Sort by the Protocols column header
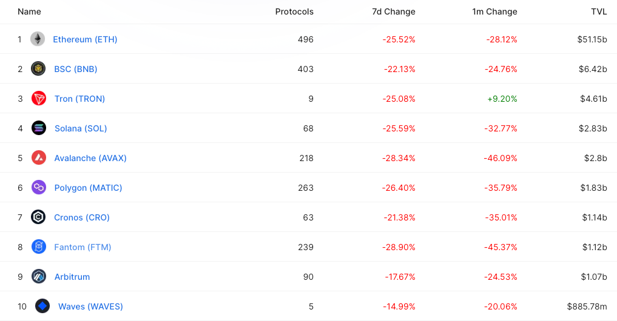The width and height of the screenshot is (617, 321). click(x=294, y=12)
